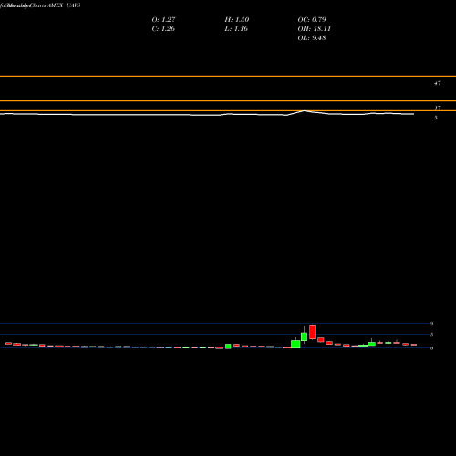Click the 47 label on the upper axis

coord(438,83)
